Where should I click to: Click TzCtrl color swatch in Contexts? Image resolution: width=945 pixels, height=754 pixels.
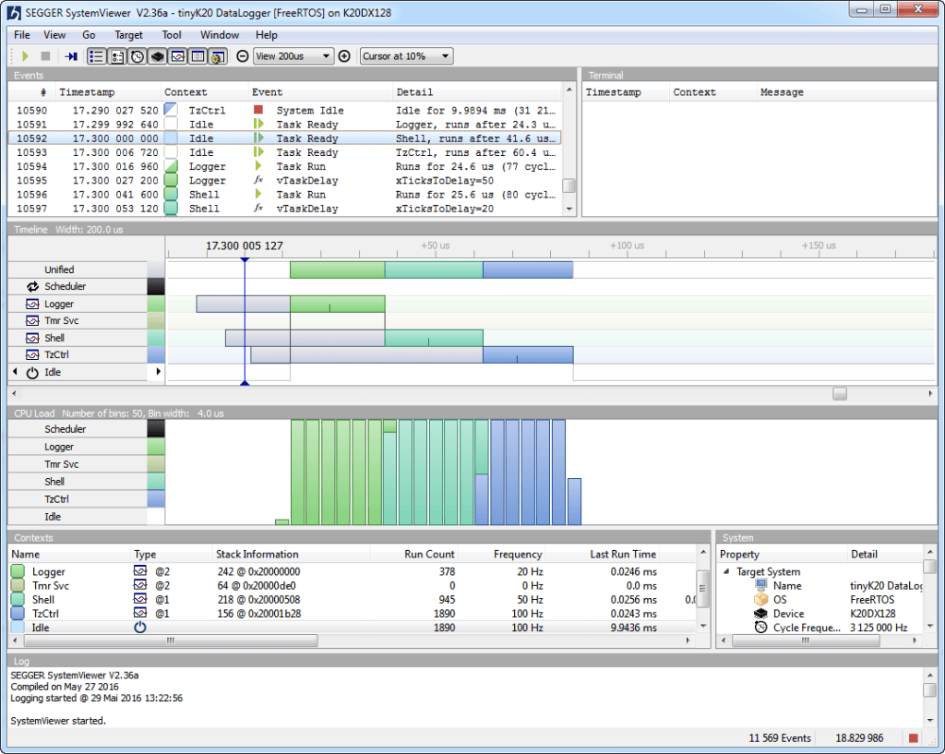18,614
